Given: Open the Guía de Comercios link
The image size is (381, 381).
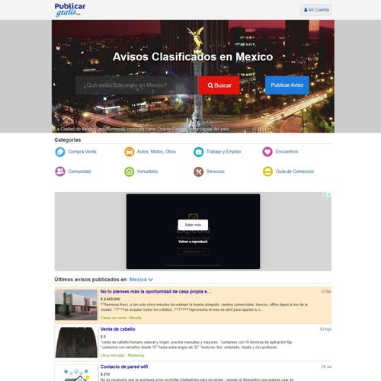Looking at the screenshot, I should coord(295,171).
